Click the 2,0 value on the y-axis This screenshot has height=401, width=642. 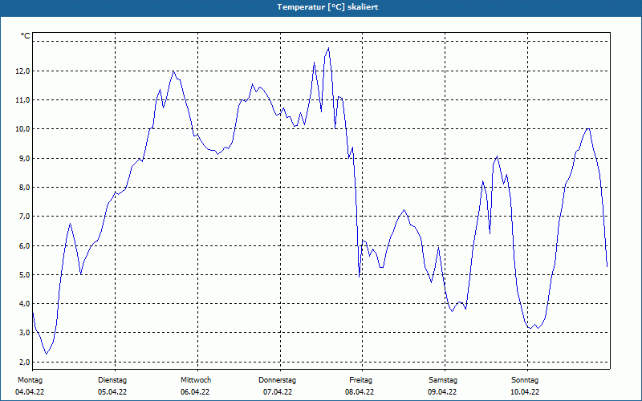coord(25,363)
